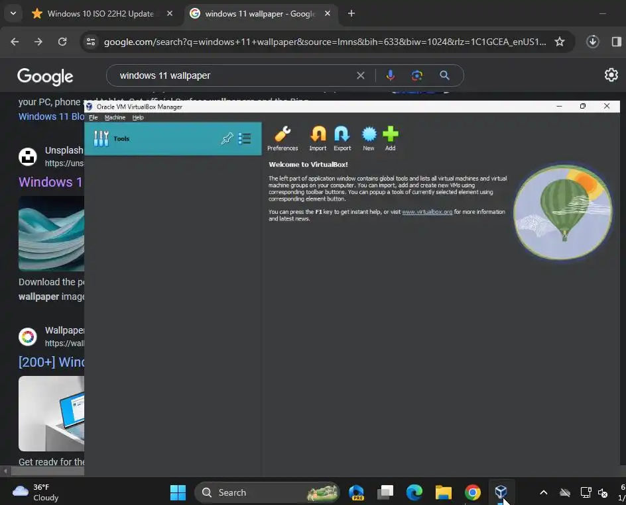This screenshot has height=505, width=626.
Task: Create a New virtual machine
Action: point(369,138)
